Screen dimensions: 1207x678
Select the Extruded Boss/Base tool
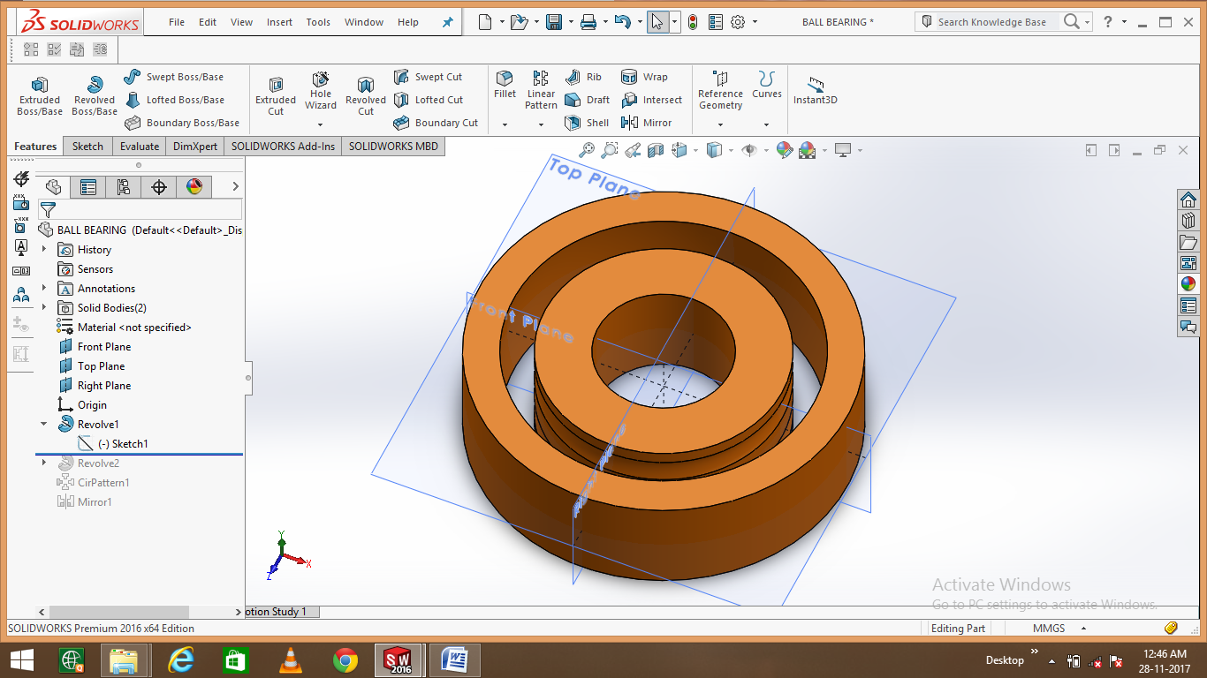(x=39, y=94)
